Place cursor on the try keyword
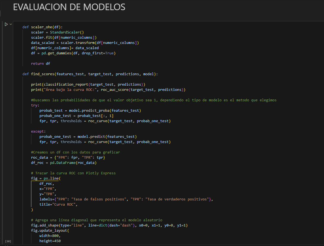Screen dimensions: 324x246 point(35,105)
